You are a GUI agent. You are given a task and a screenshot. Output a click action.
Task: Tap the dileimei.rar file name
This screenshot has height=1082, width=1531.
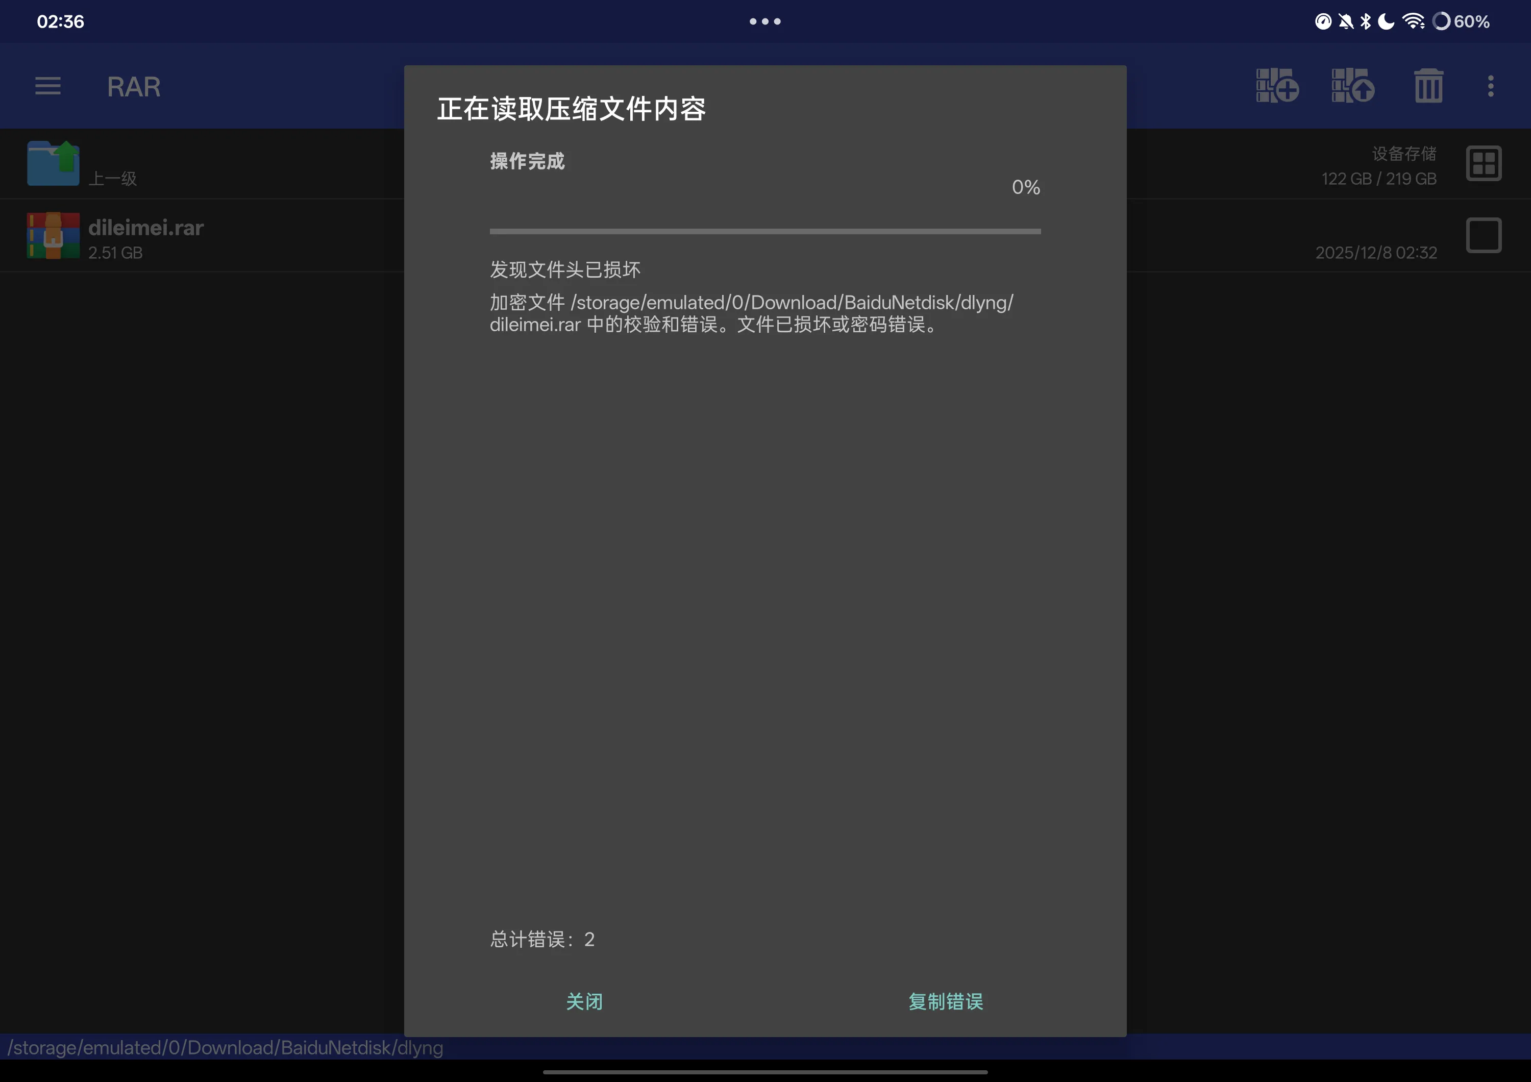click(x=146, y=228)
